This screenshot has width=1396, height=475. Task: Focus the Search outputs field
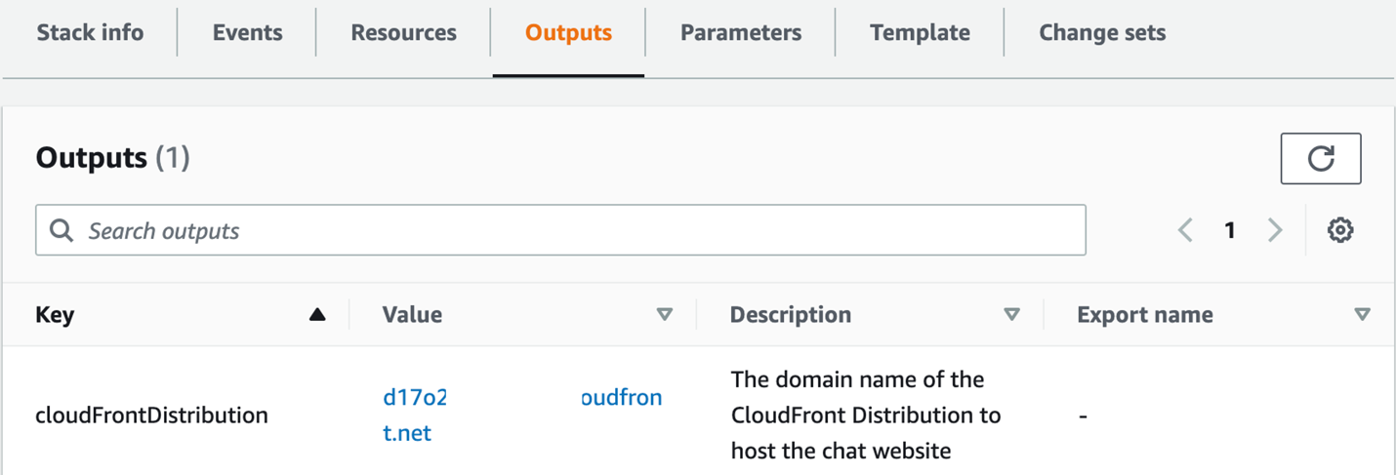tap(576, 230)
